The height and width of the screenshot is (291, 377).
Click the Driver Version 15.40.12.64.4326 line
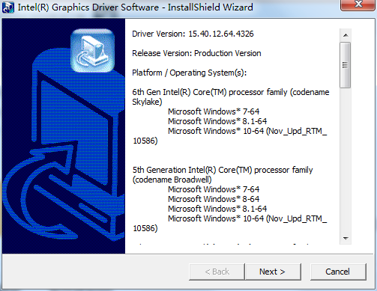pyautogui.click(x=193, y=34)
